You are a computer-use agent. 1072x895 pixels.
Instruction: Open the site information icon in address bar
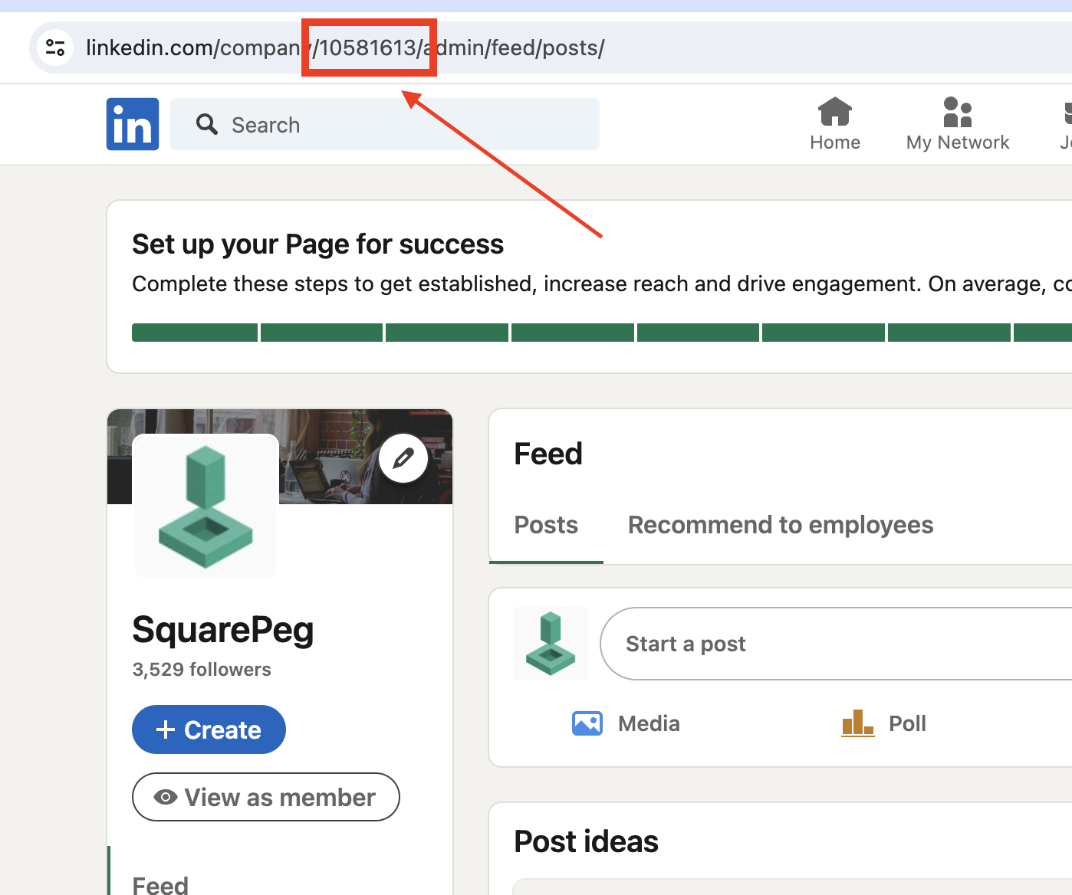[55, 48]
